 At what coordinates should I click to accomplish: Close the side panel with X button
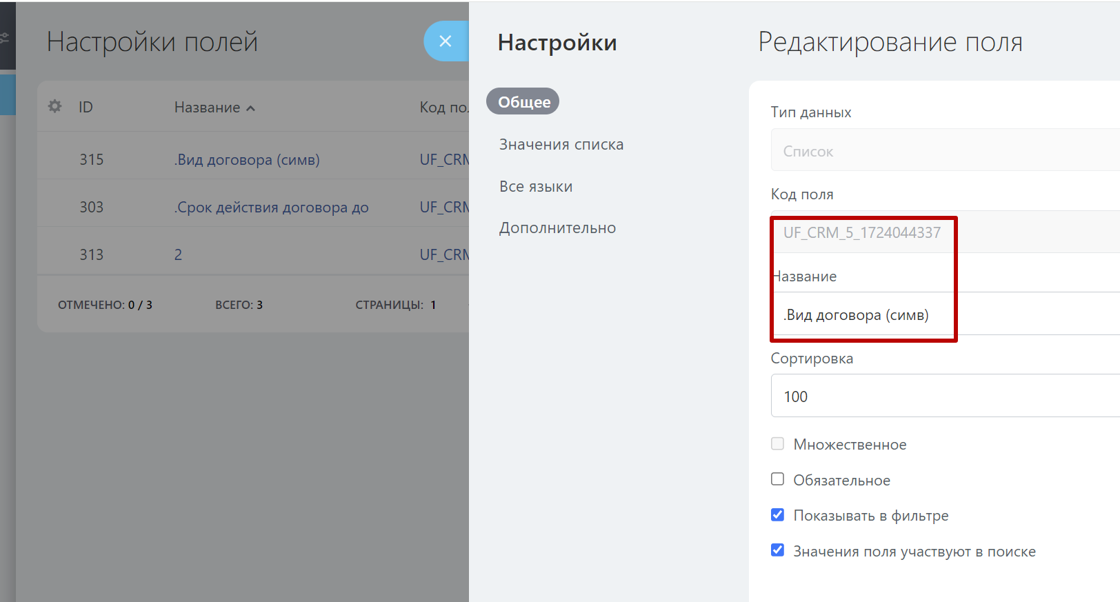click(x=446, y=41)
